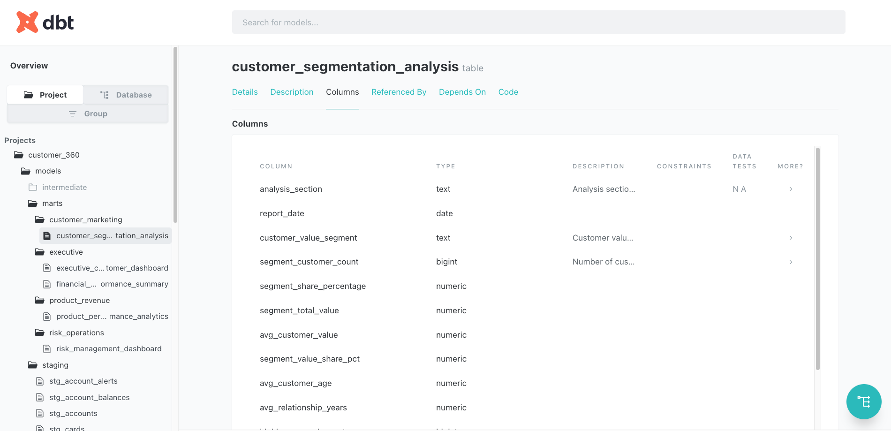Expand analysis_section column details chevron
Image resolution: width=891 pixels, height=431 pixels.
click(x=791, y=189)
